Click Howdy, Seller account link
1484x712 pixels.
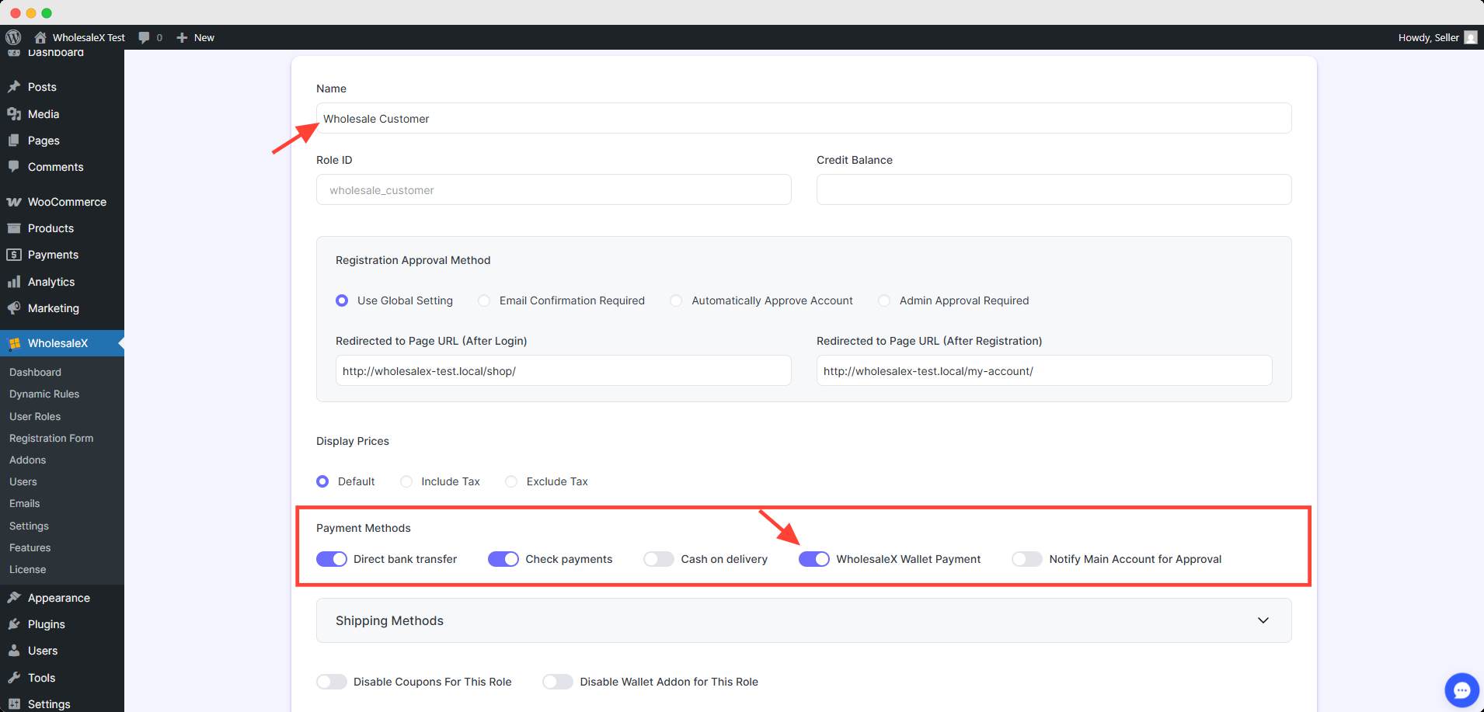[x=1428, y=37]
